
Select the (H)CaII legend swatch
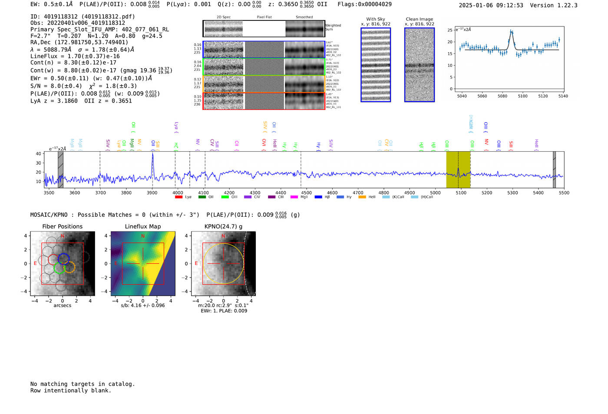[x=414, y=197]
